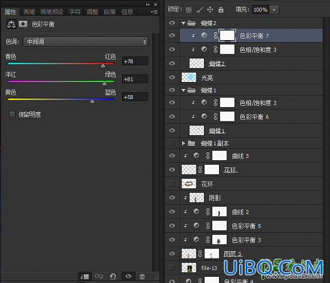Click adjustment icon of 色相/饱和度 3 layer
This screenshot has width=330, height=283.
204,49
